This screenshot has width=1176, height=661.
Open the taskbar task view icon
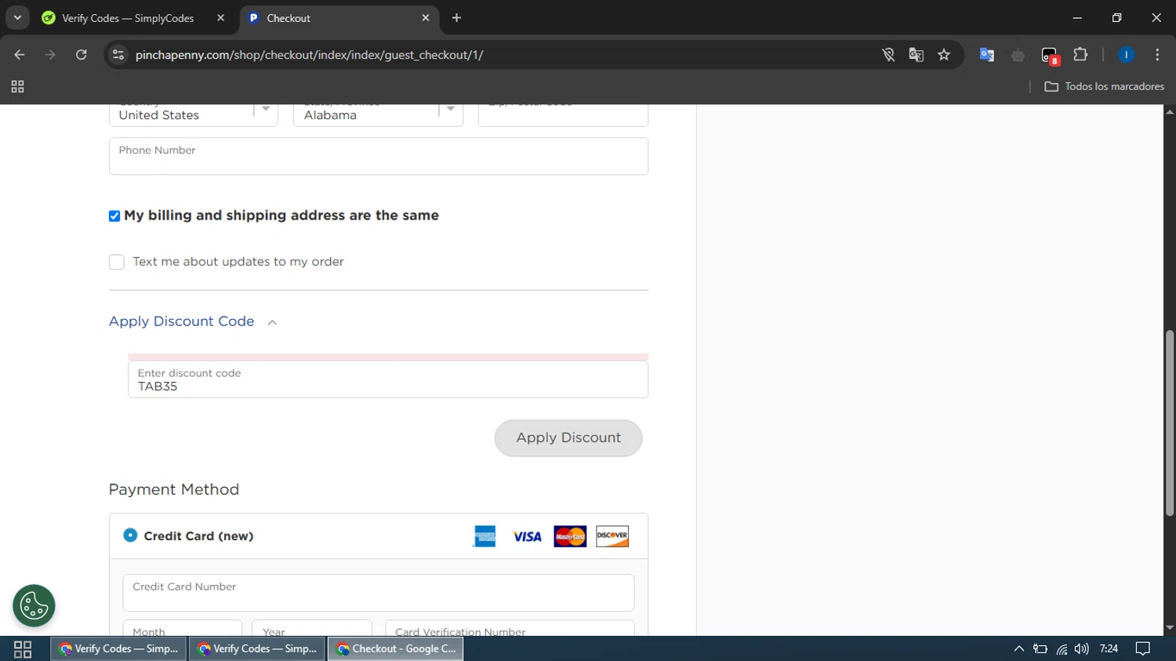pyautogui.click(x=23, y=649)
